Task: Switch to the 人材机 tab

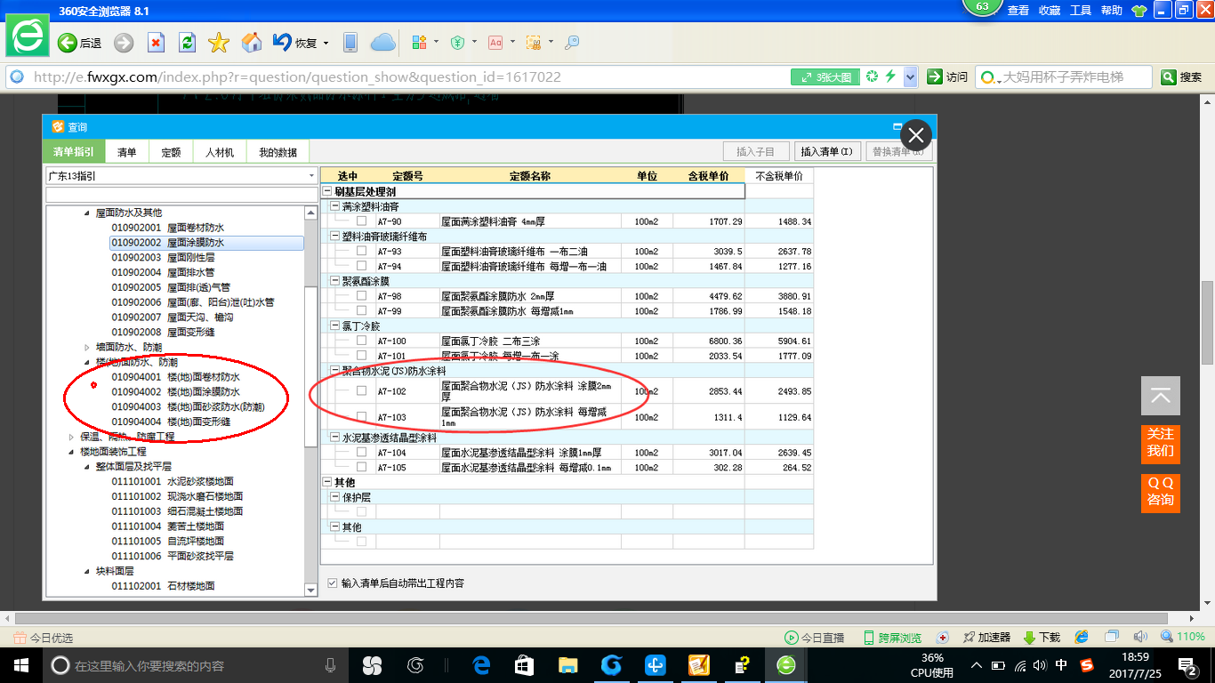Action: [219, 152]
